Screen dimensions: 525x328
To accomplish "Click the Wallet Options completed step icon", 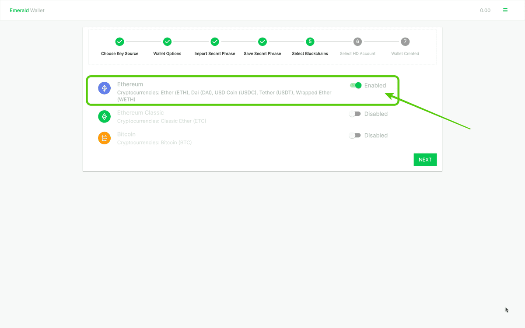I will point(167,42).
